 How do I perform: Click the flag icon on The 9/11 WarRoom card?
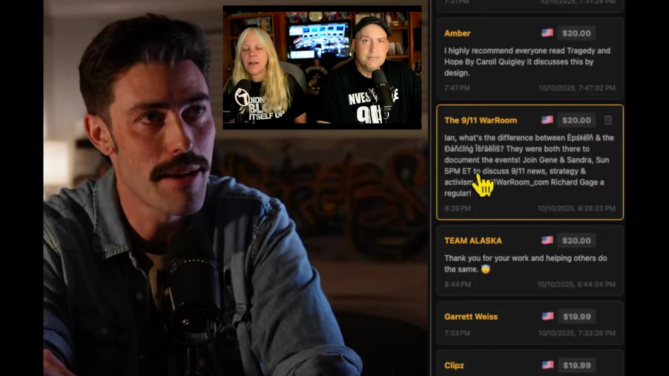(x=547, y=120)
